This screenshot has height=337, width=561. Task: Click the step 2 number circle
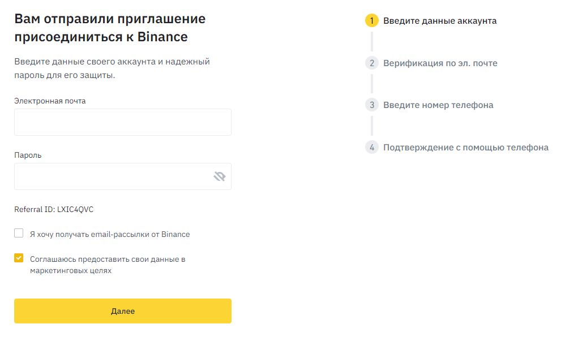[372, 63]
